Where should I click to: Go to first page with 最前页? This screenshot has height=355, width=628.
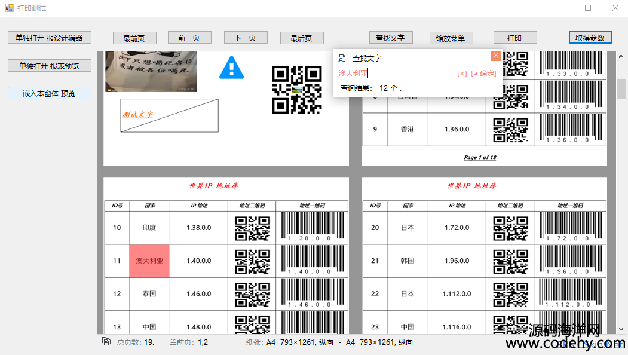(134, 38)
